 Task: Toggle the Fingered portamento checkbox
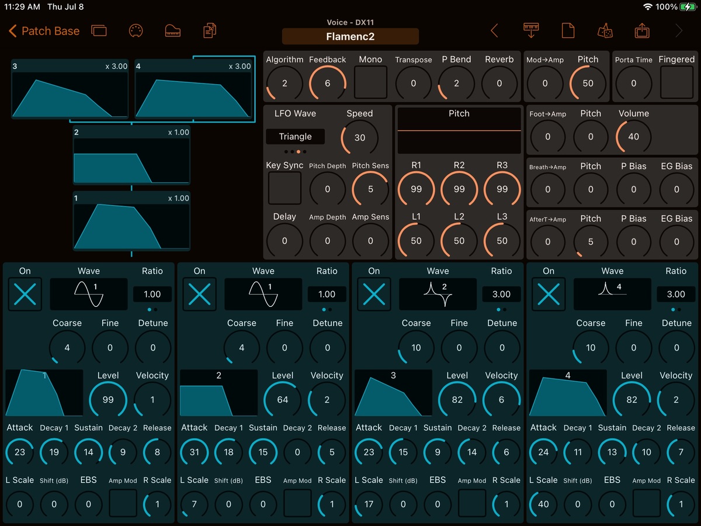676,82
